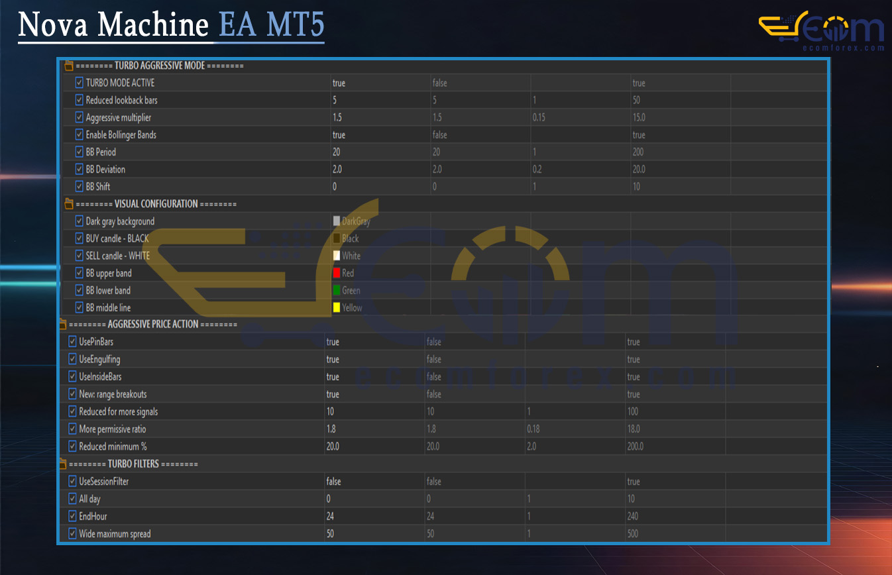Click the AGGRESSIVE PRICE ACTION folder icon
The height and width of the screenshot is (575, 892).
[x=62, y=325]
